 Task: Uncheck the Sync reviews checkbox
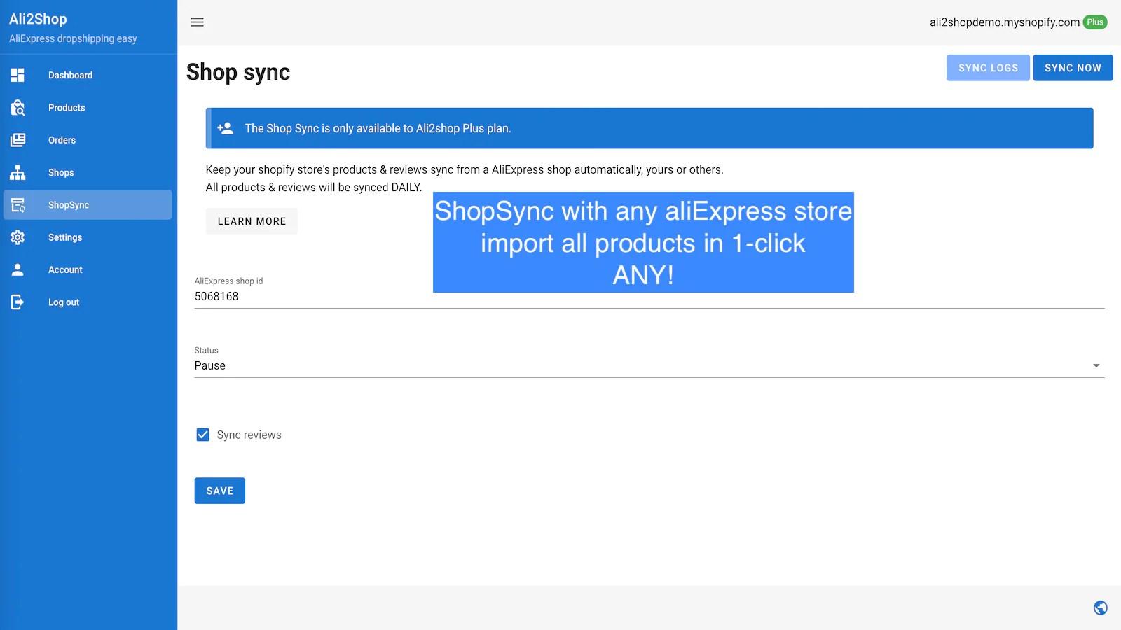click(x=202, y=435)
